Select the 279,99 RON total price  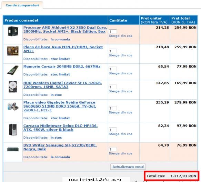pos(185,102)
